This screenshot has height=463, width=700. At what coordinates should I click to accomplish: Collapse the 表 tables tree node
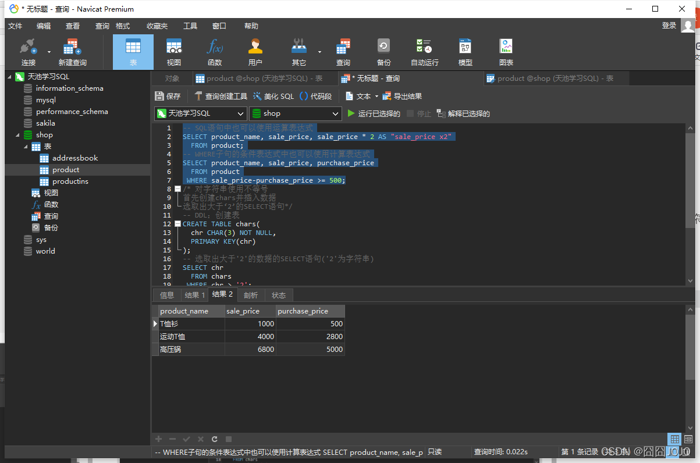pos(26,147)
